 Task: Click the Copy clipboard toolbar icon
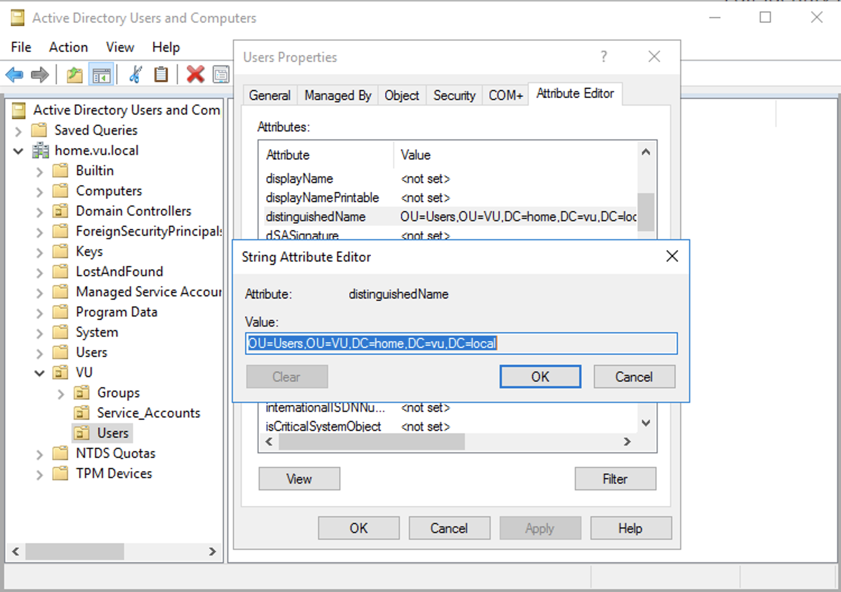tap(161, 75)
